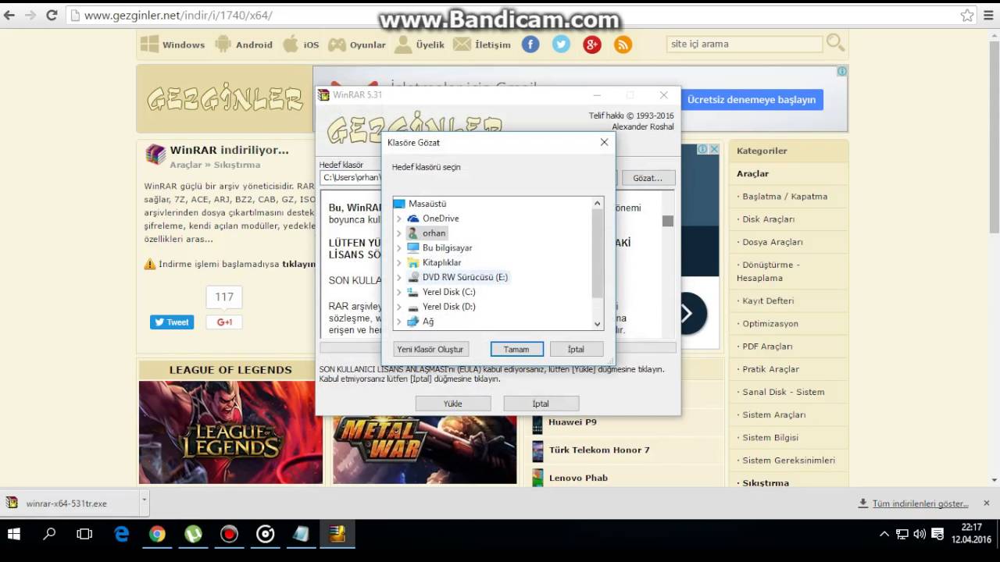Select Bu bilgisayar in the tree
1000x562 pixels.
pos(447,248)
